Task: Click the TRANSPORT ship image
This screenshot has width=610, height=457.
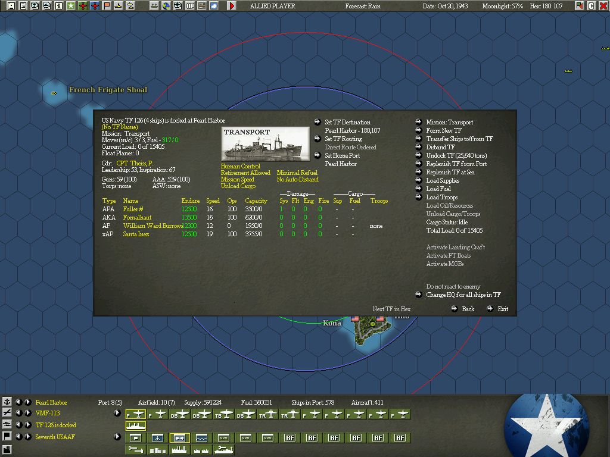Action: tap(265, 144)
